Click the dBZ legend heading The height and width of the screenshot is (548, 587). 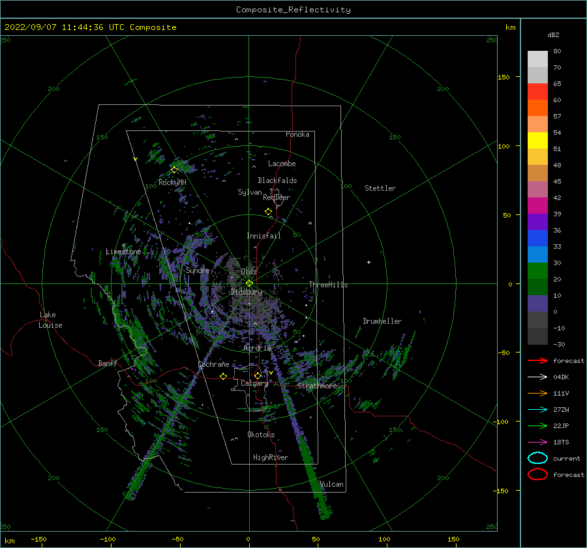(553, 35)
